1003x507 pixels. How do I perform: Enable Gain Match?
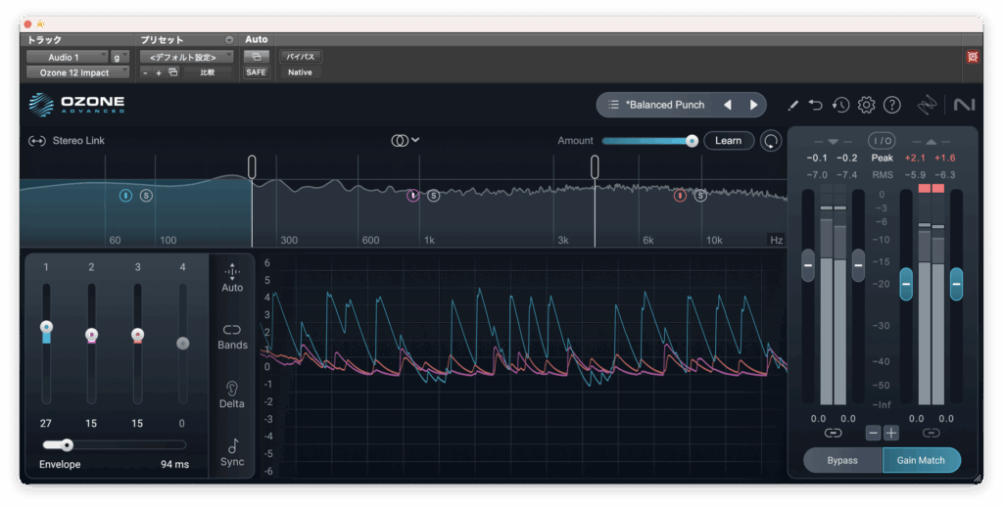(x=921, y=460)
